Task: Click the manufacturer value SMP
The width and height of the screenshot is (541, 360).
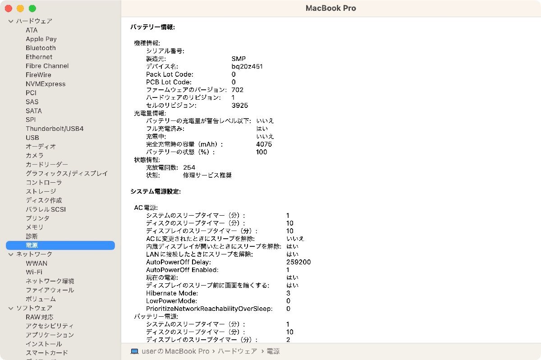Action: coord(239,59)
